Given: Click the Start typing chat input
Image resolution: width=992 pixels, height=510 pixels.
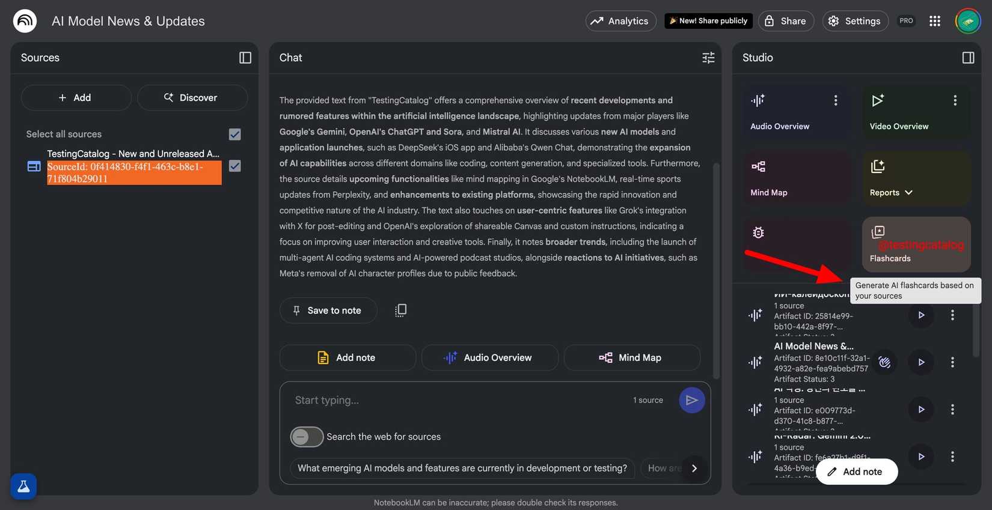Looking at the screenshot, I should point(421,399).
